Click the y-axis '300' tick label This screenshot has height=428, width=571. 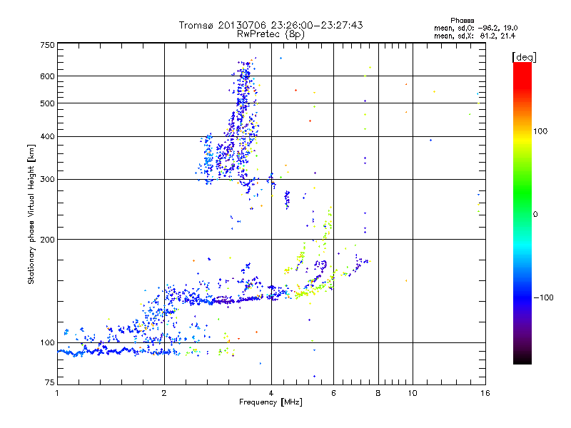pos(47,180)
